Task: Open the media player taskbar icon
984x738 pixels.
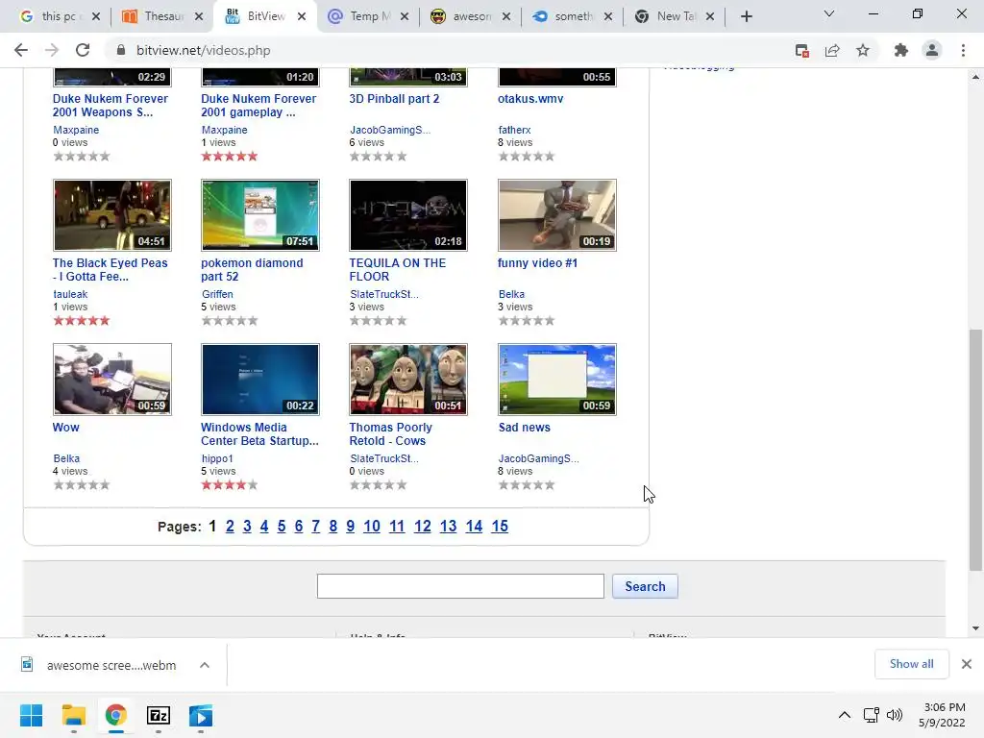Action: (x=201, y=715)
